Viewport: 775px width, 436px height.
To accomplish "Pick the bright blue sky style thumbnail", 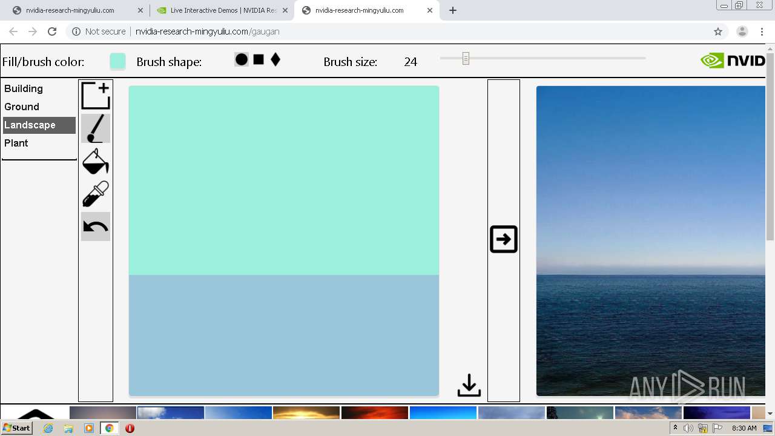I will coord(443,413).
